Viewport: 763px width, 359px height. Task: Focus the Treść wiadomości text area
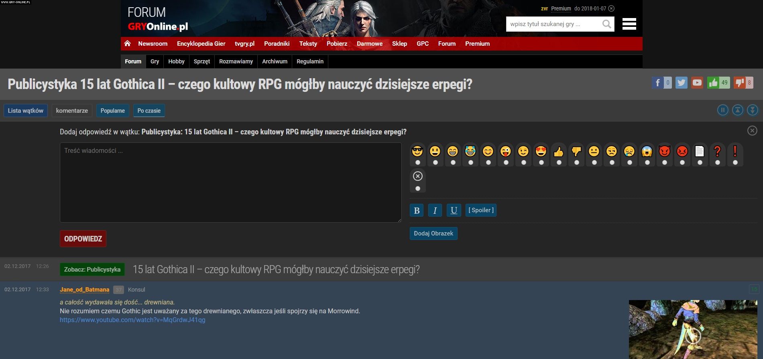point(231,183)
